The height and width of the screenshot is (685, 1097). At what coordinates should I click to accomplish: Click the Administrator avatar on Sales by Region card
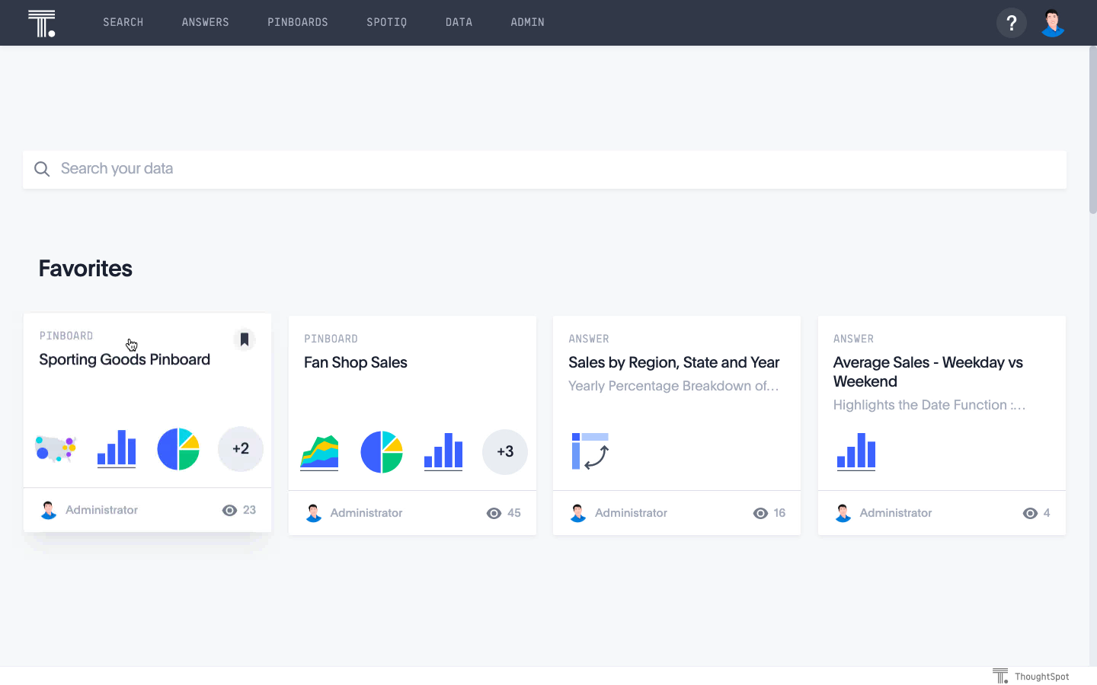[x=578, y=513]
